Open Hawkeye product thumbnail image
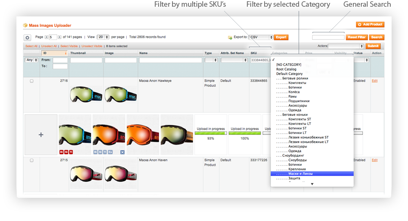This screenshot has width=408, height=221. 86,95
